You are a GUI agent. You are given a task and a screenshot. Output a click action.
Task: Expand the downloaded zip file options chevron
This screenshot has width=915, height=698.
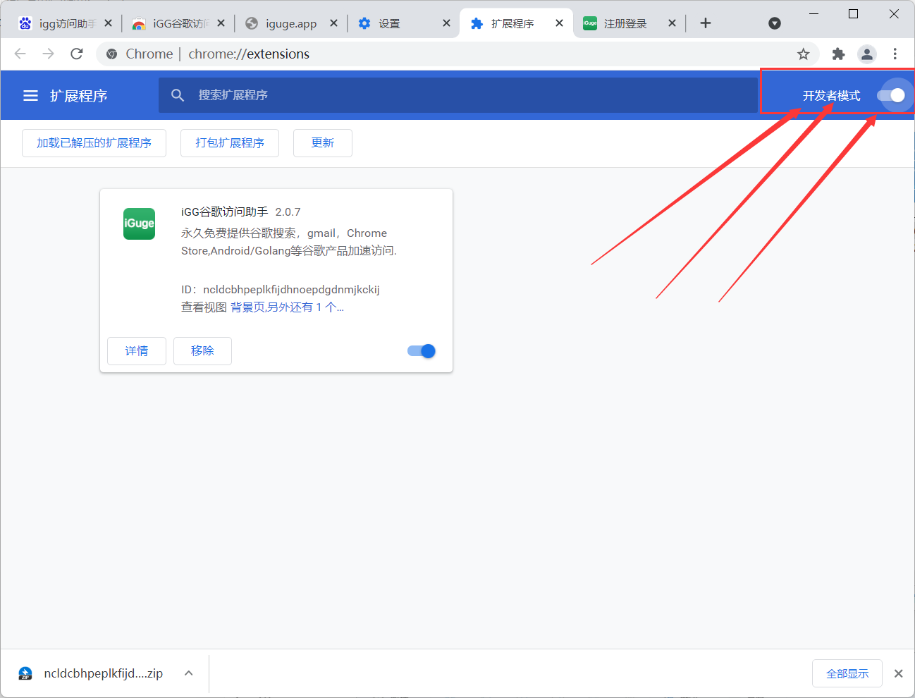(x=188, y=673)
